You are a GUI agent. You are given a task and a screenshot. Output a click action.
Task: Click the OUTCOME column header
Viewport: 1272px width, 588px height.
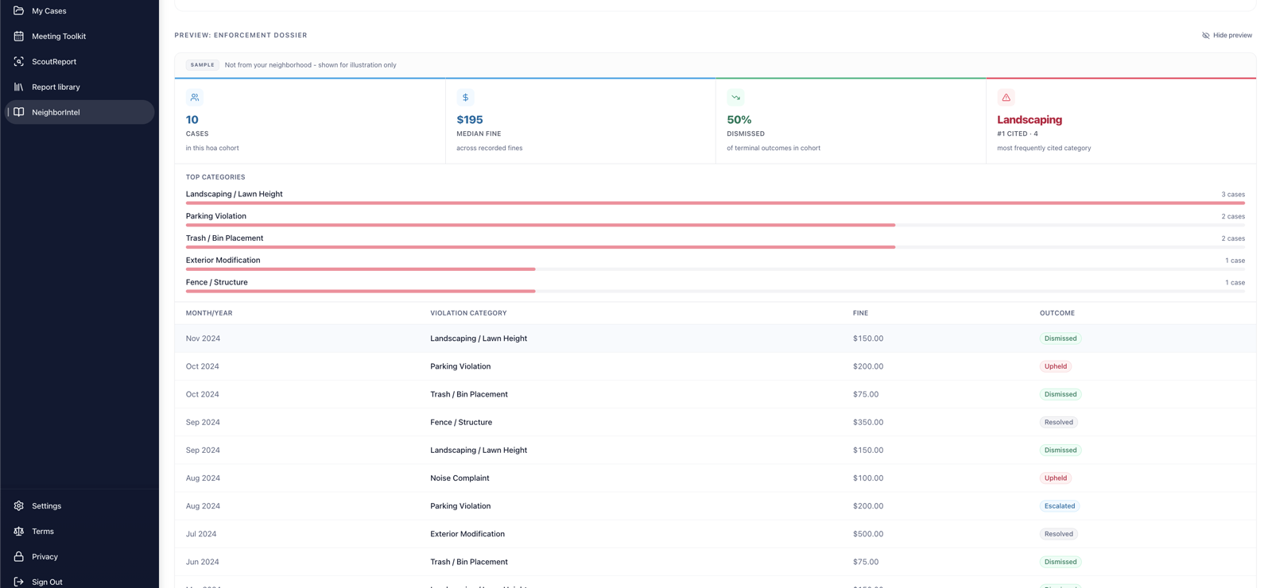coord(1057,313)
